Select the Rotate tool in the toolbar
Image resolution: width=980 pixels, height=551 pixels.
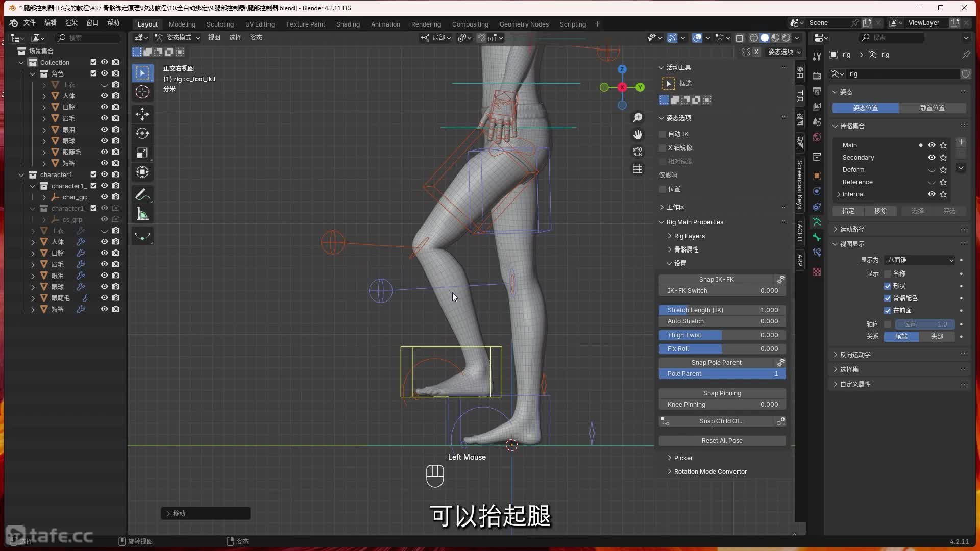[142, 133]
